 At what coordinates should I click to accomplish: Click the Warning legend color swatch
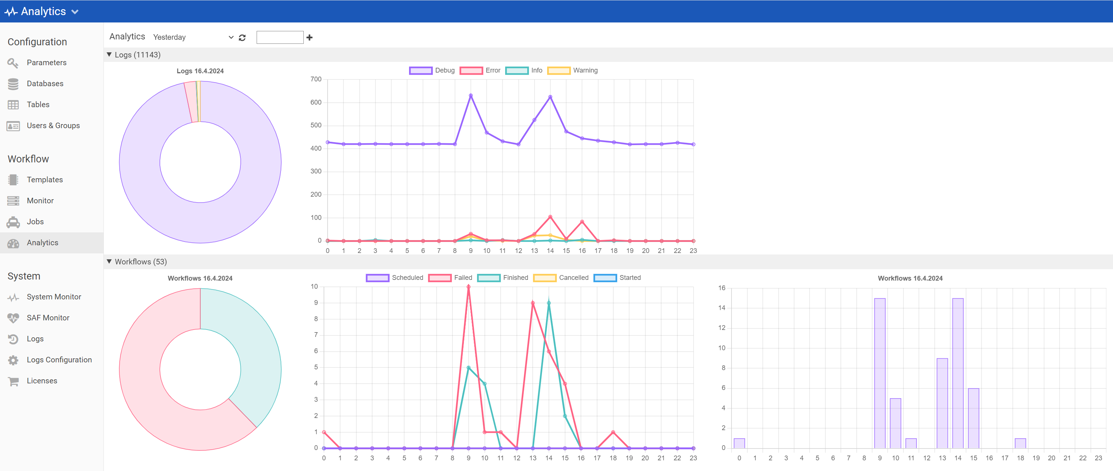(559, 70)
